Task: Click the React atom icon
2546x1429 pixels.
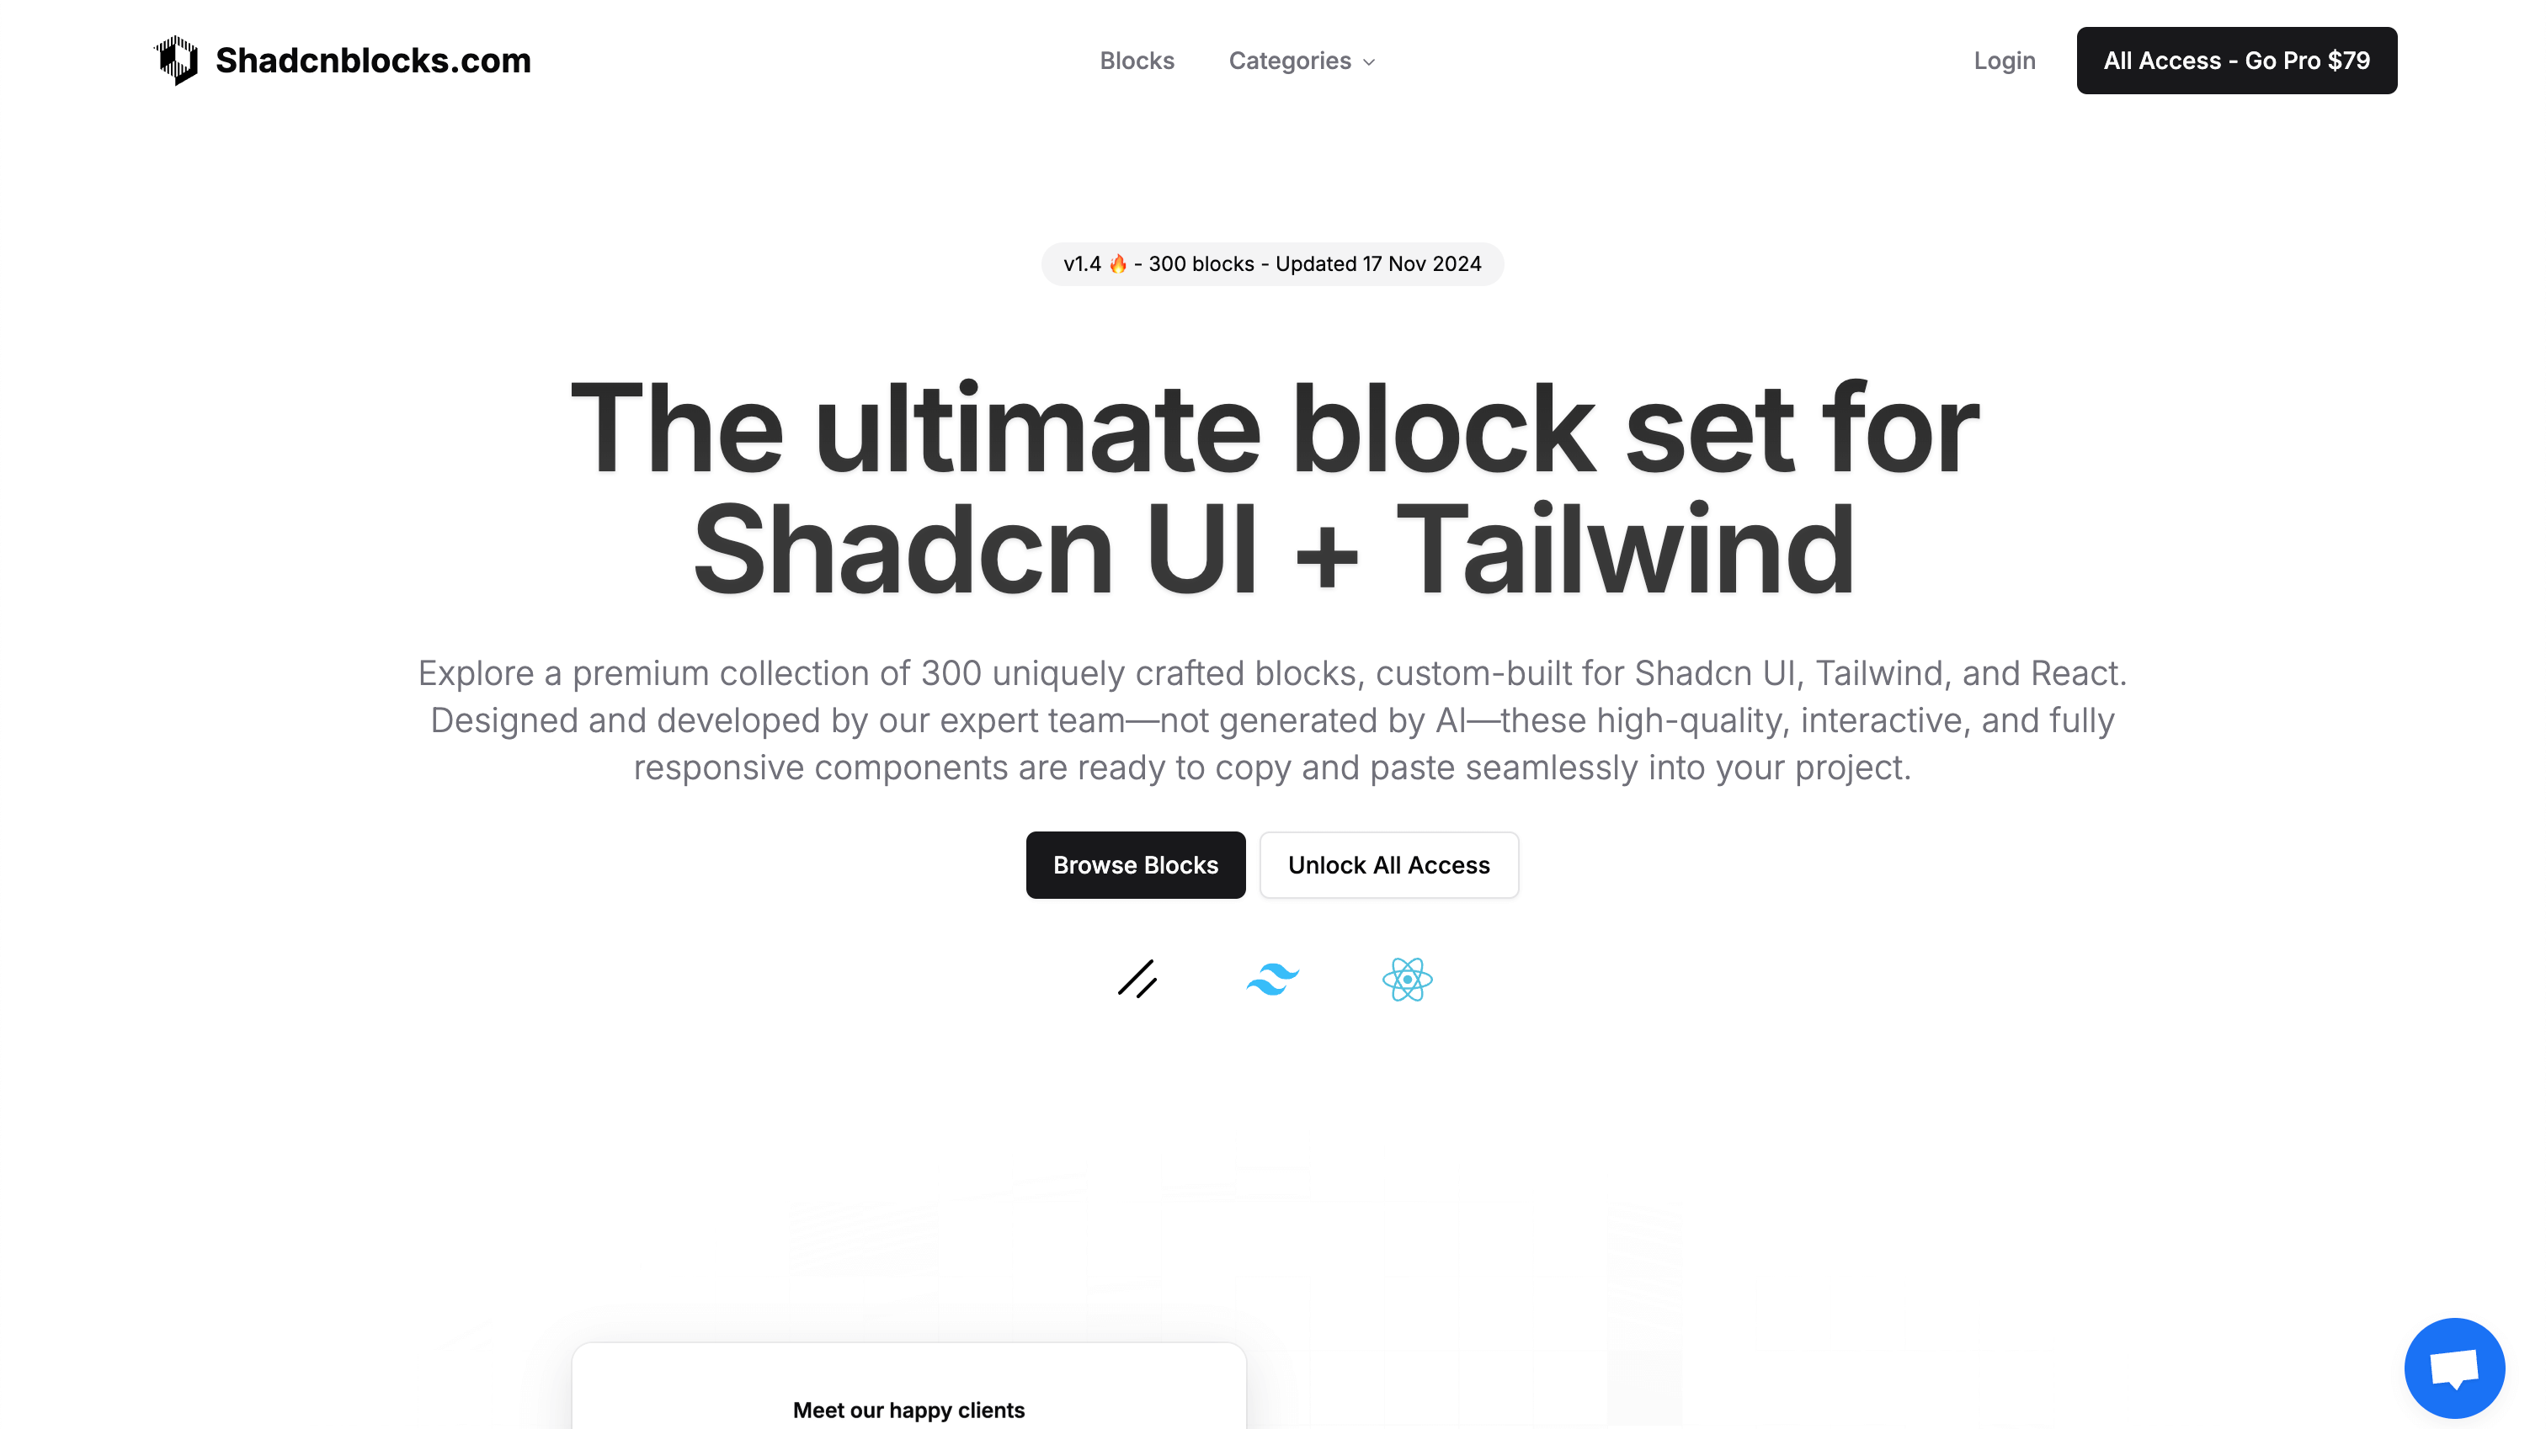Action: [x=1408, y=978]
